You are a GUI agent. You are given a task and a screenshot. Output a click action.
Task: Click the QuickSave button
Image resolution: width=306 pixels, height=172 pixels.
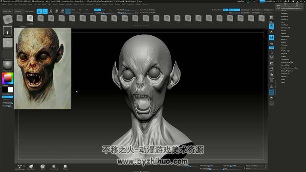click(x=241, y=1)
